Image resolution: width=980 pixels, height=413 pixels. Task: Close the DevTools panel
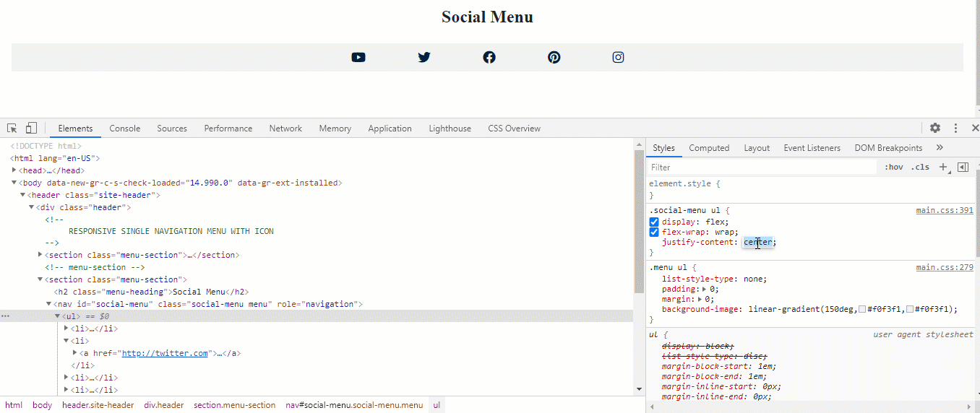pyautogui.click(x=975, y=128)
